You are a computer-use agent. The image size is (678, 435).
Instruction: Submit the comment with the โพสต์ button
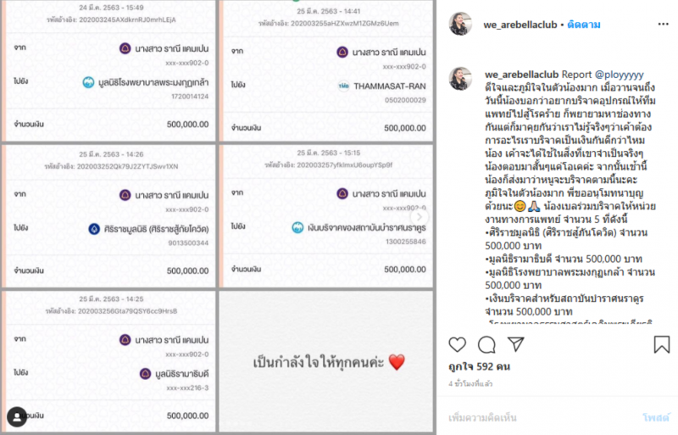click(655, 418)
